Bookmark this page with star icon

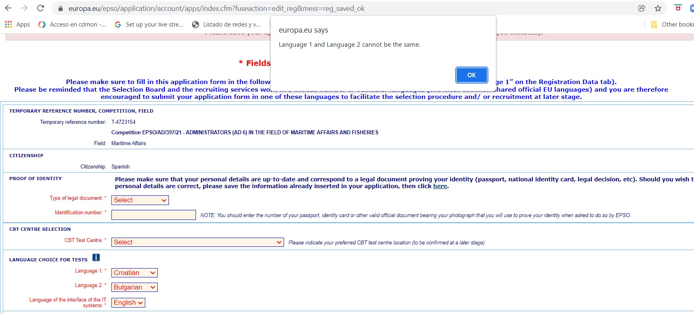click(658, 8)
